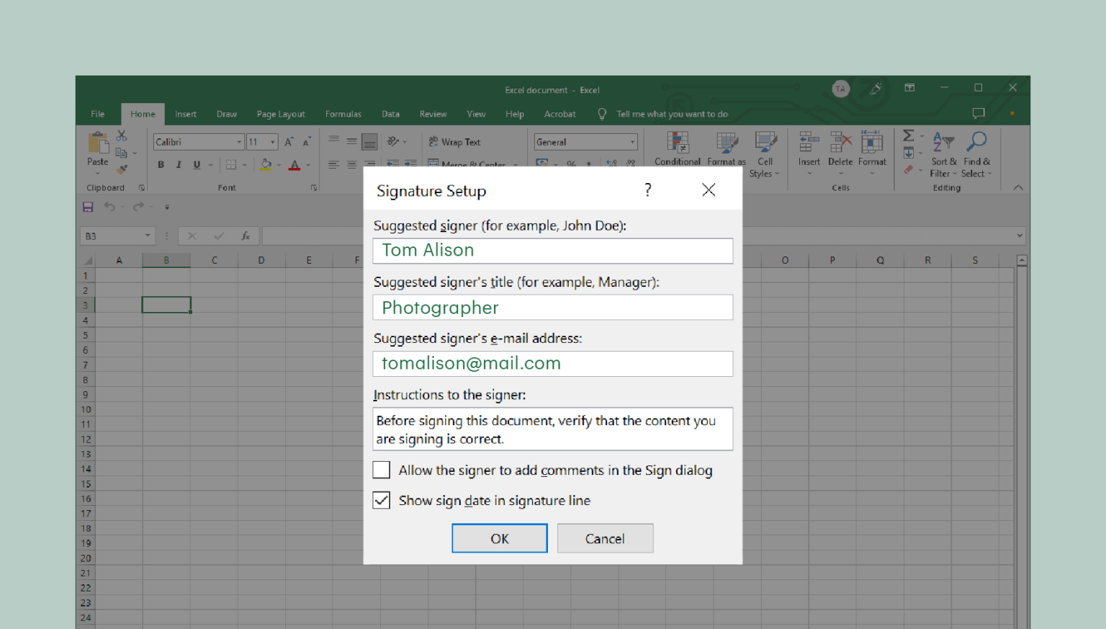Open Sort & Filter
The width and height of the screenshot is (1106, 629).
pyautogui.click(x=943, y=151)
